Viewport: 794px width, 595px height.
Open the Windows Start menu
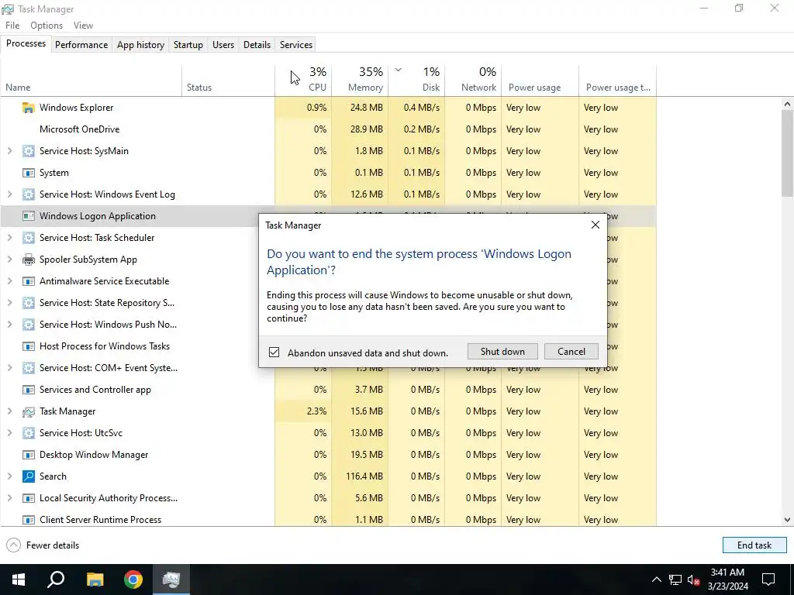(19, 580)
